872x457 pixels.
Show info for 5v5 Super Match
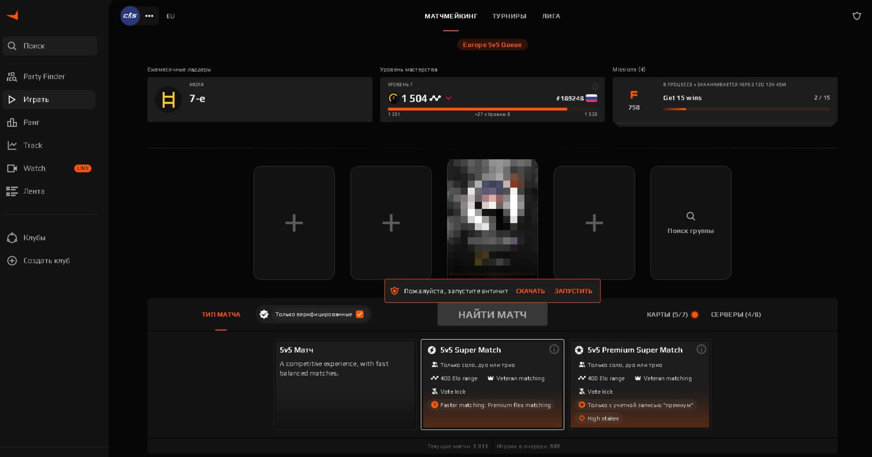(554, 349)
